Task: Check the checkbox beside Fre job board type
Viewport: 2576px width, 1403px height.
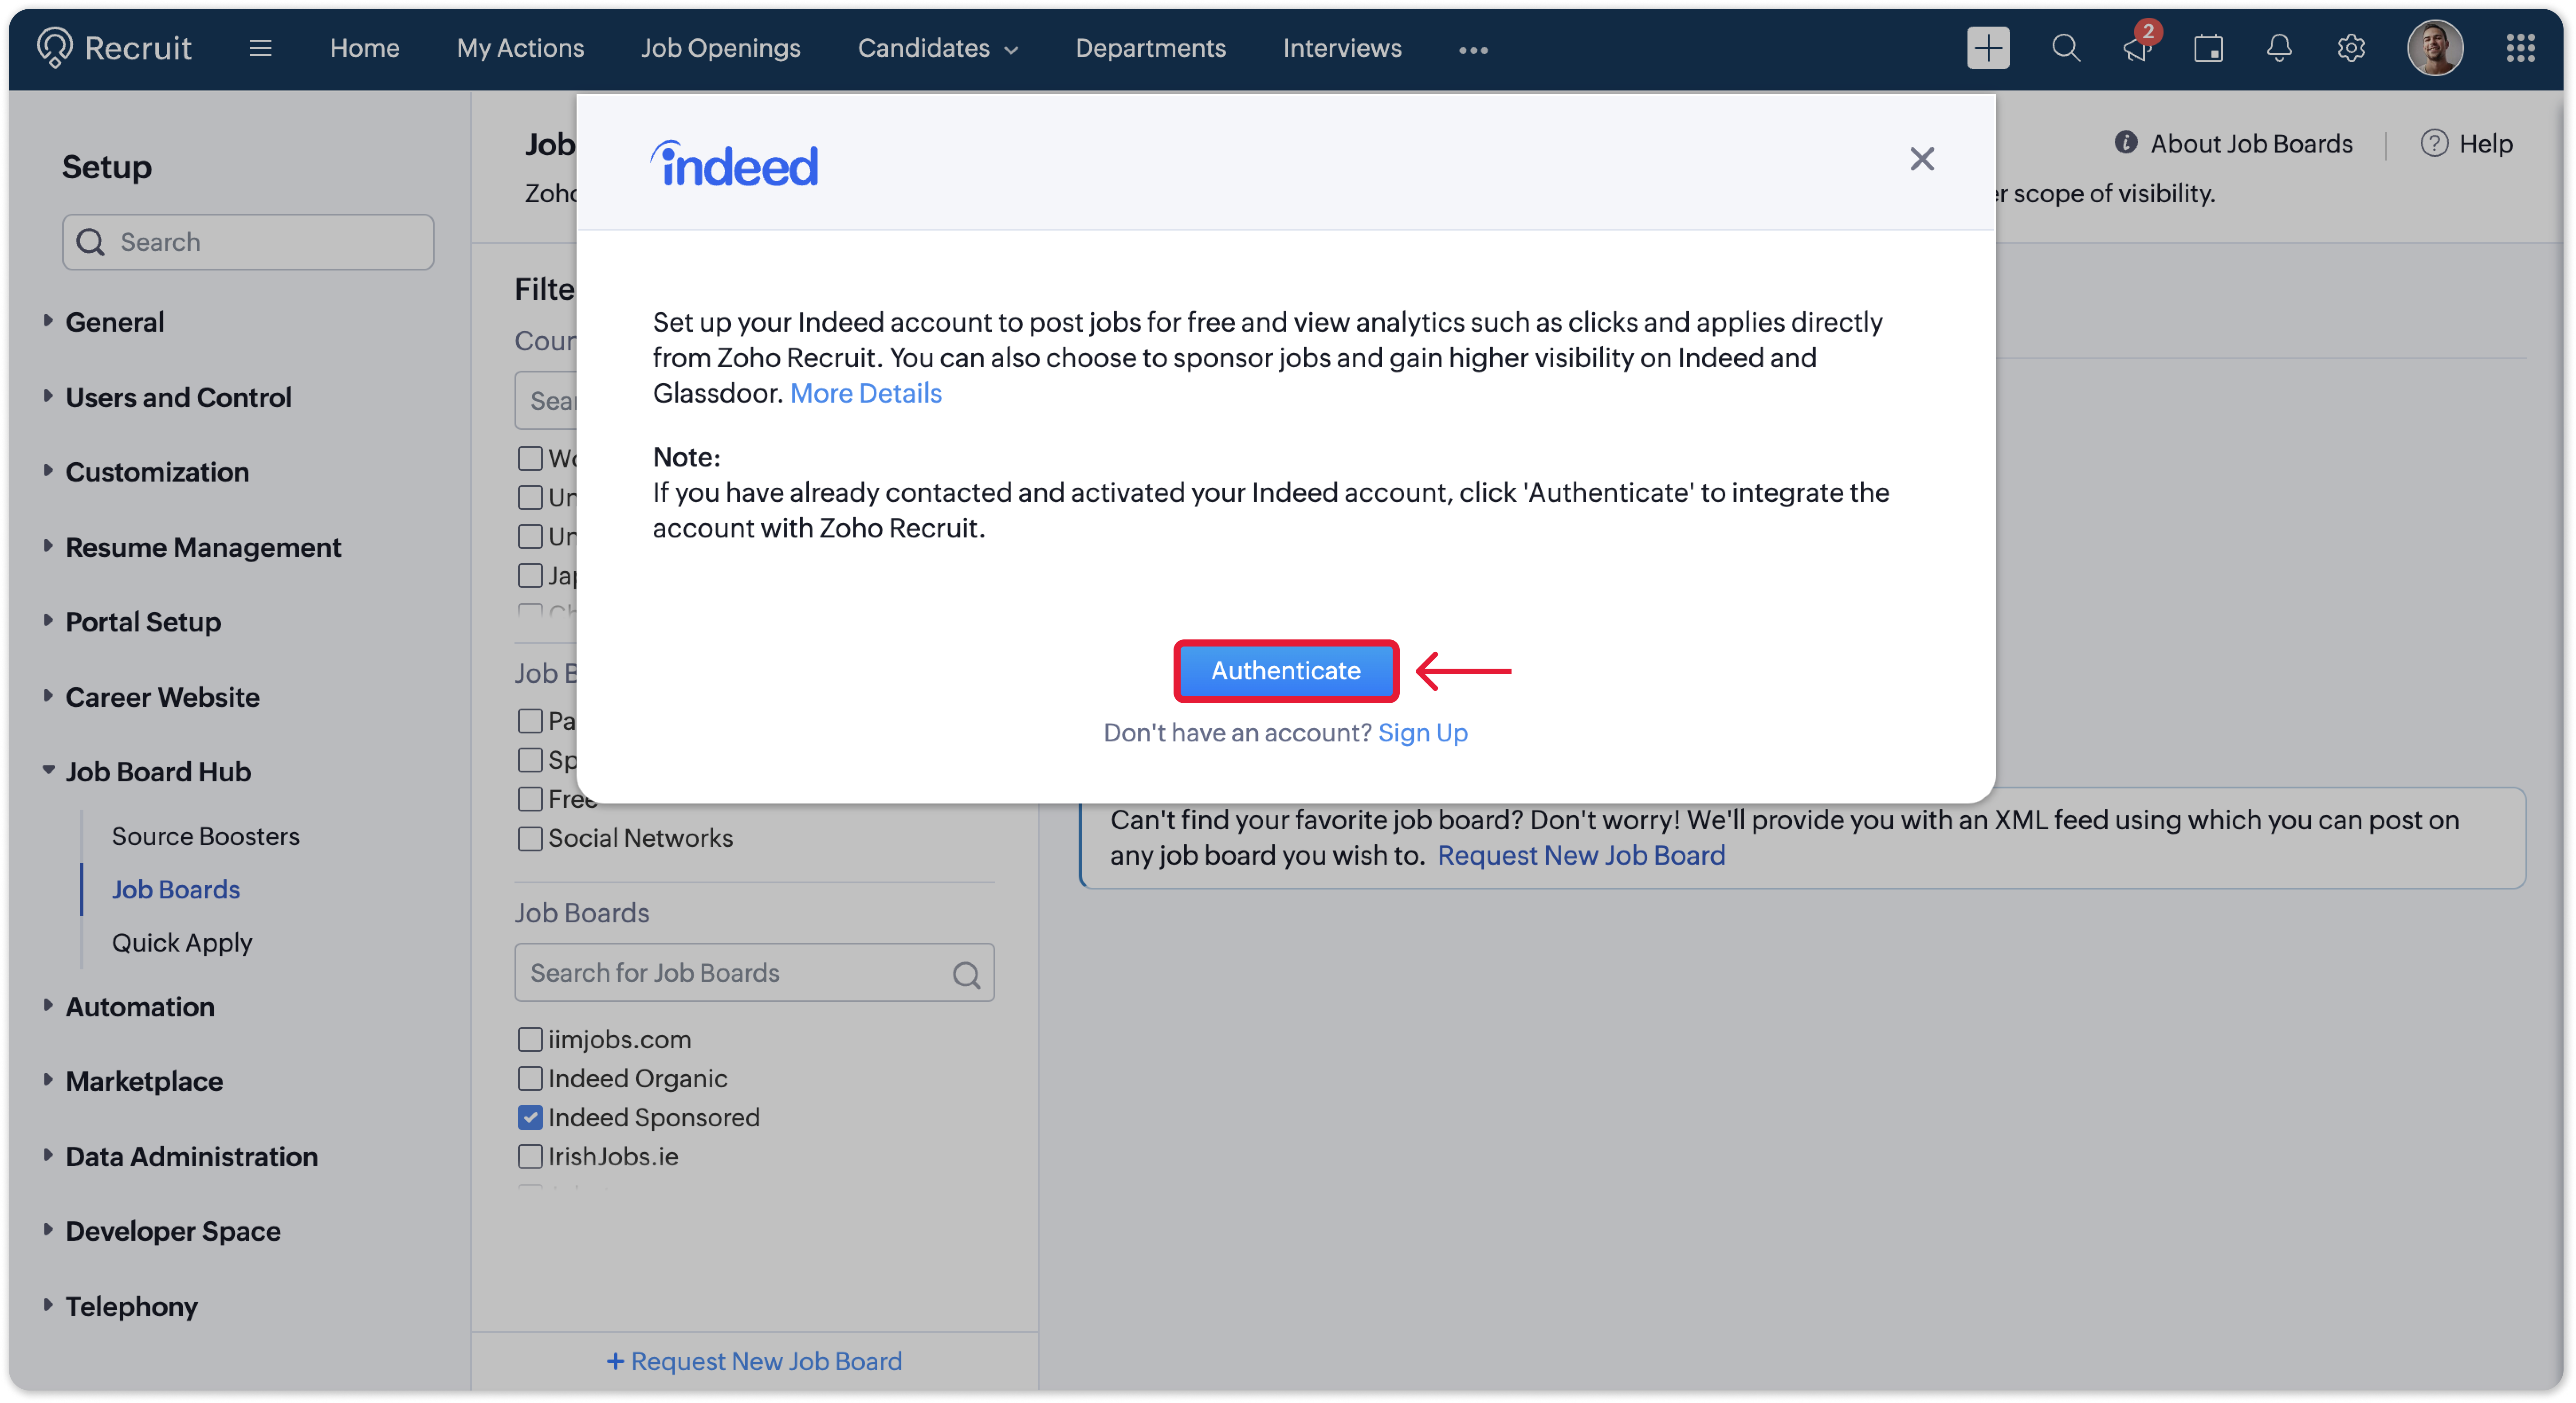Action: point(530,799)
